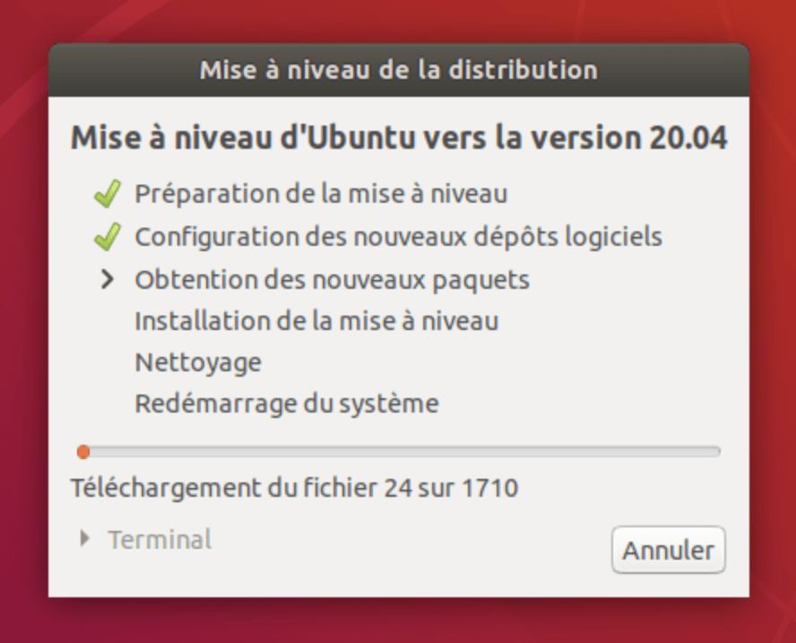
Task: Click the green checkmark beside Configuration des nouveaux dépôts
Action: click(108, 237)
